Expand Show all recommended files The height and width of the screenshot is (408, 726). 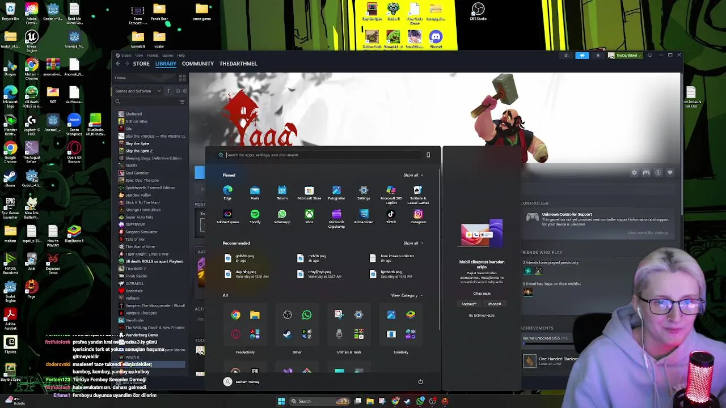pyautogui.click(x=413, y=243)
